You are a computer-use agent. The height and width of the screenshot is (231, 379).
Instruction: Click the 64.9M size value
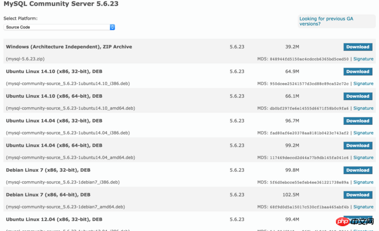tap(292, 72)
